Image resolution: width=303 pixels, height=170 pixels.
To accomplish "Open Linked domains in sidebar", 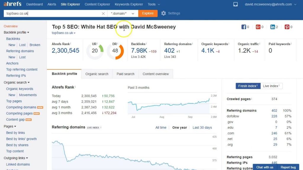I will pos(18,164).
